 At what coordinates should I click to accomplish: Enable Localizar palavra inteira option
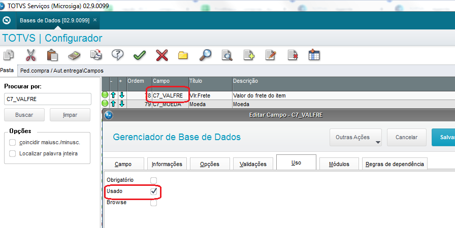(x=13, y=153)
